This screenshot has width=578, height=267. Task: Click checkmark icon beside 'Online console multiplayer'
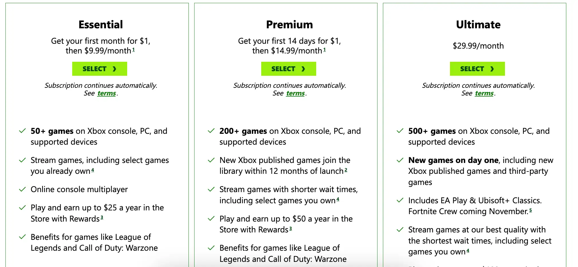[22, 189]
